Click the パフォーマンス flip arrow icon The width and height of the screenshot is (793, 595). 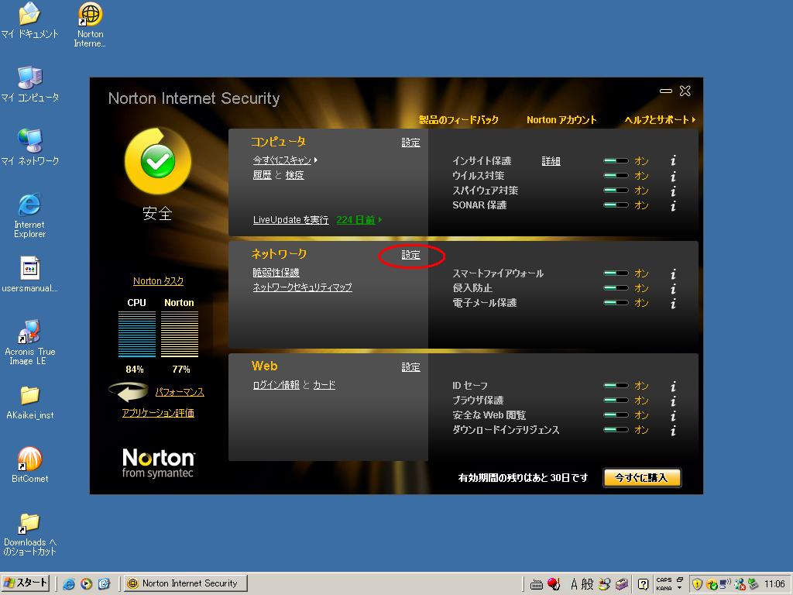(x=129, y=392)
